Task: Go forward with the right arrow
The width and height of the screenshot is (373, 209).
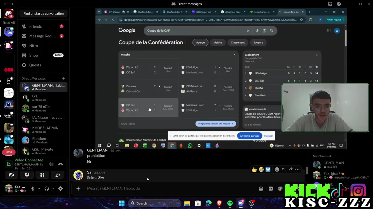Action: pyautogui.click(x=12, y=4)
